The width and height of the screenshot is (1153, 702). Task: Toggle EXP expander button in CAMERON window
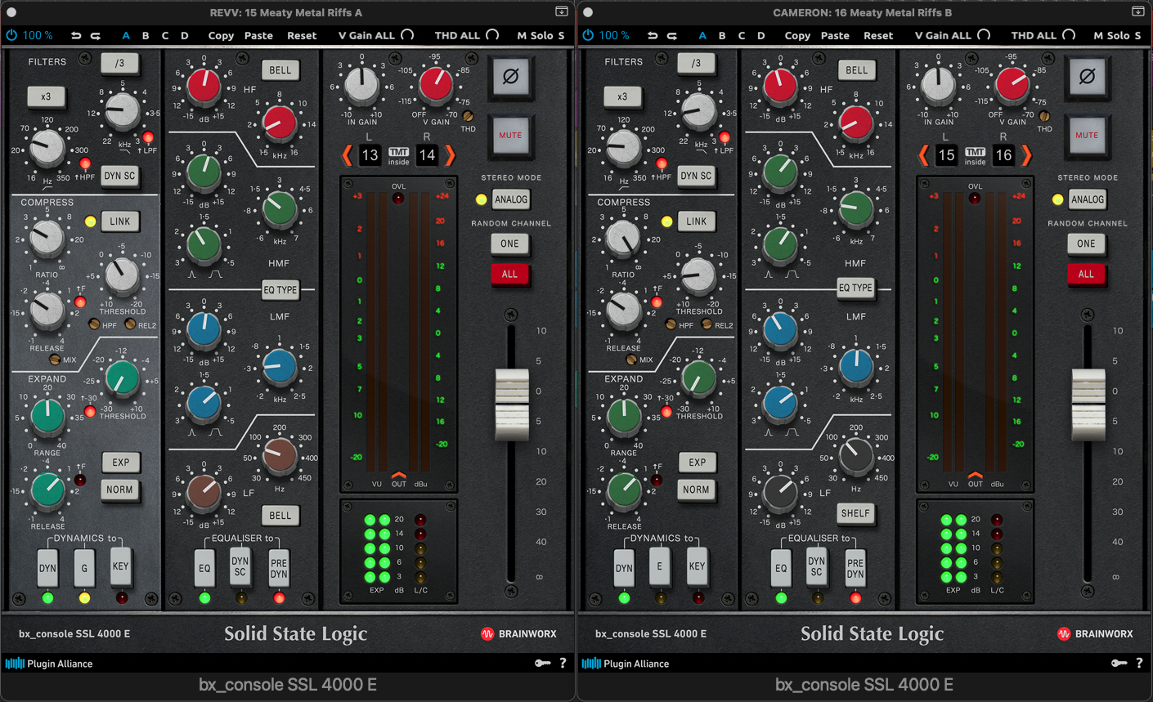point(697,463)
